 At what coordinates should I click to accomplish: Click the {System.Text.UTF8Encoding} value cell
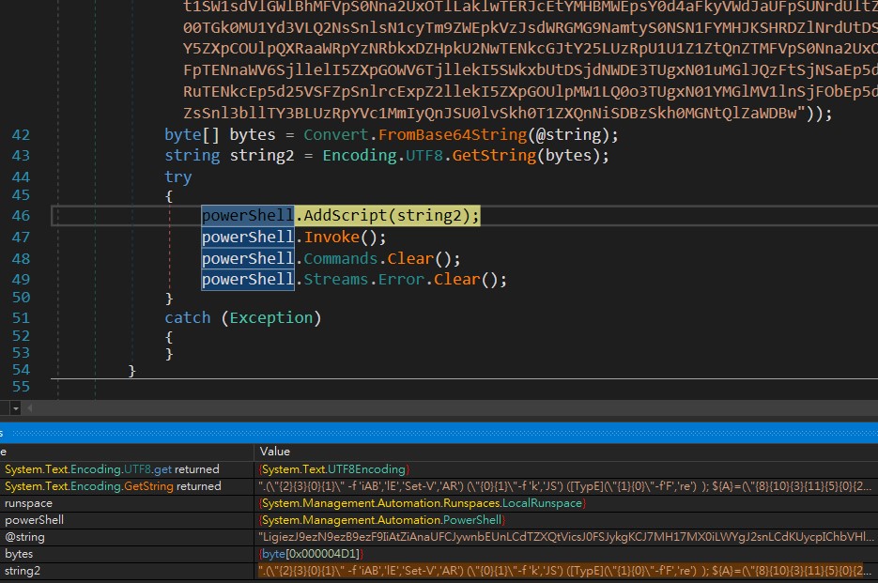334,469
